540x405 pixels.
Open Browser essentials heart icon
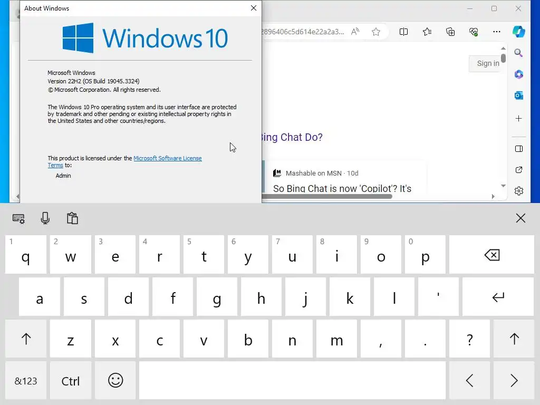[474, 32]
